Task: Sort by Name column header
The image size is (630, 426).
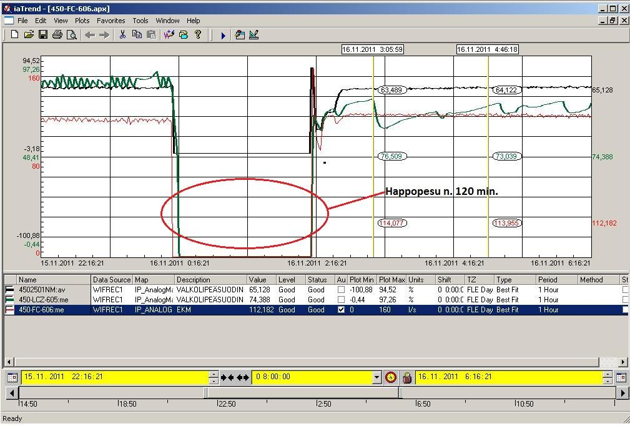Action: pos(54,280)
